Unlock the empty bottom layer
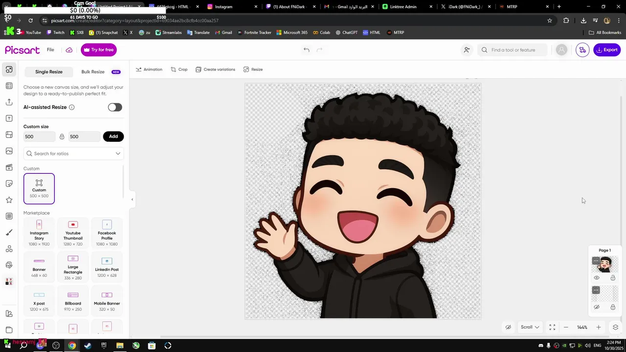The image size is (626, 352). (x=613, y=307)
